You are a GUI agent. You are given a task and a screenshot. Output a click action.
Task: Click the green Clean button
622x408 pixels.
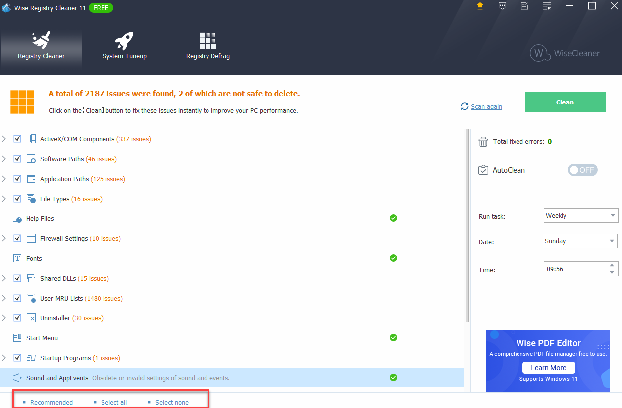pyautogui.click(x=565, y=102)
